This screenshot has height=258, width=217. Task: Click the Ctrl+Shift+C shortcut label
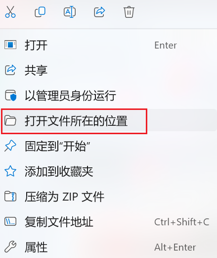pyautogui.click(x=182, y=222)
